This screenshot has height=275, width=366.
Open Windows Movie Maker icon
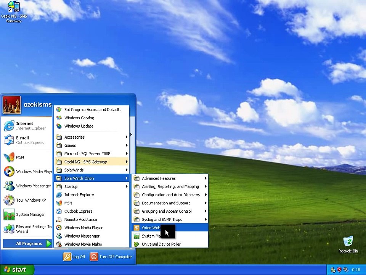click(x=59, y=244)
